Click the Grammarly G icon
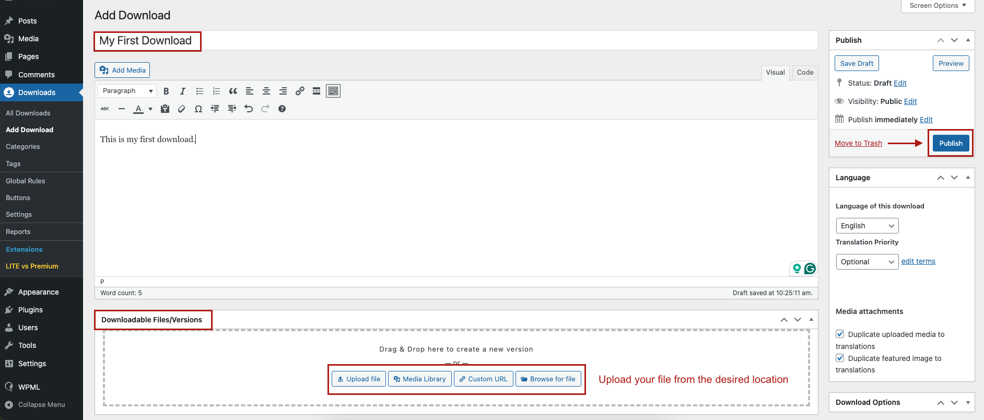The width and height of the screenshot is (984, 420). (810, 269)
